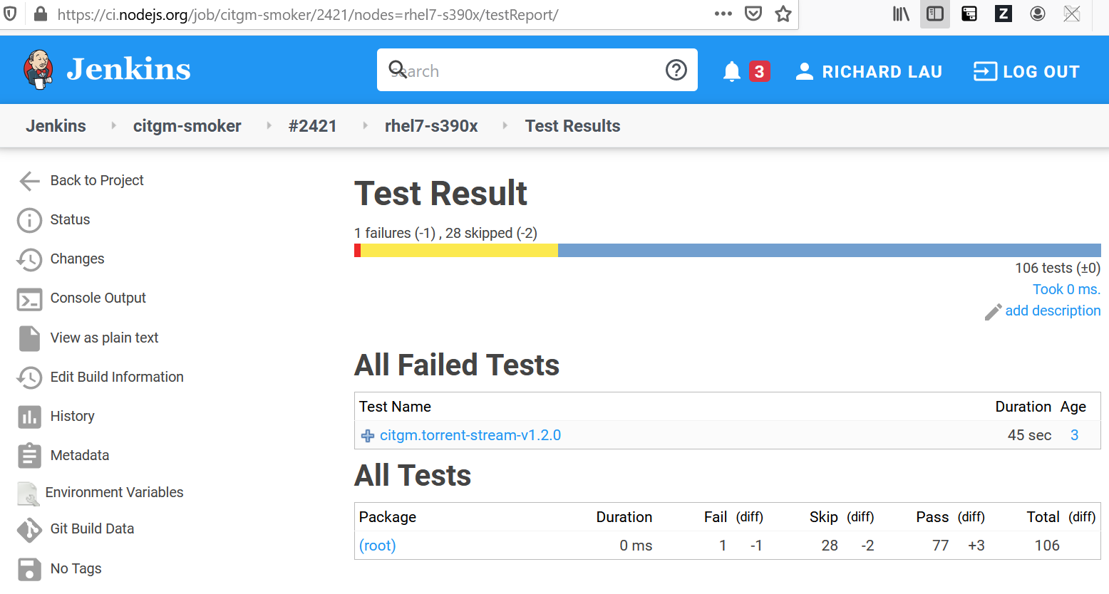Open browser page actions three-dot menu
The image size is (1109, 594).
click(x=723, y=14)
